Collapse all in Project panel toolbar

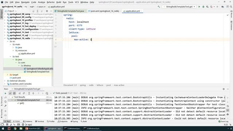(42, 11)
